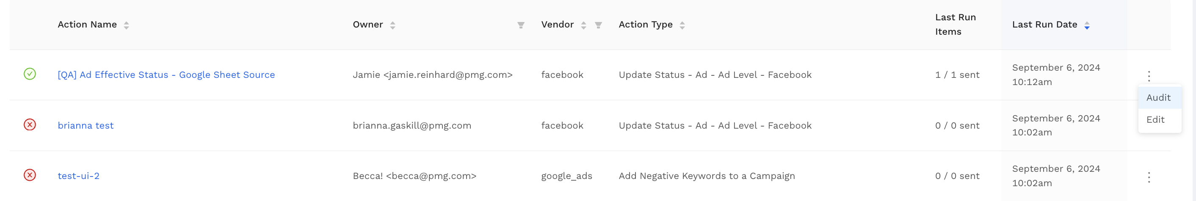The height and width of the screenshot is (201, 1196).
Task: Click the red error icon beside brianna test
Action: coord(30,125)
